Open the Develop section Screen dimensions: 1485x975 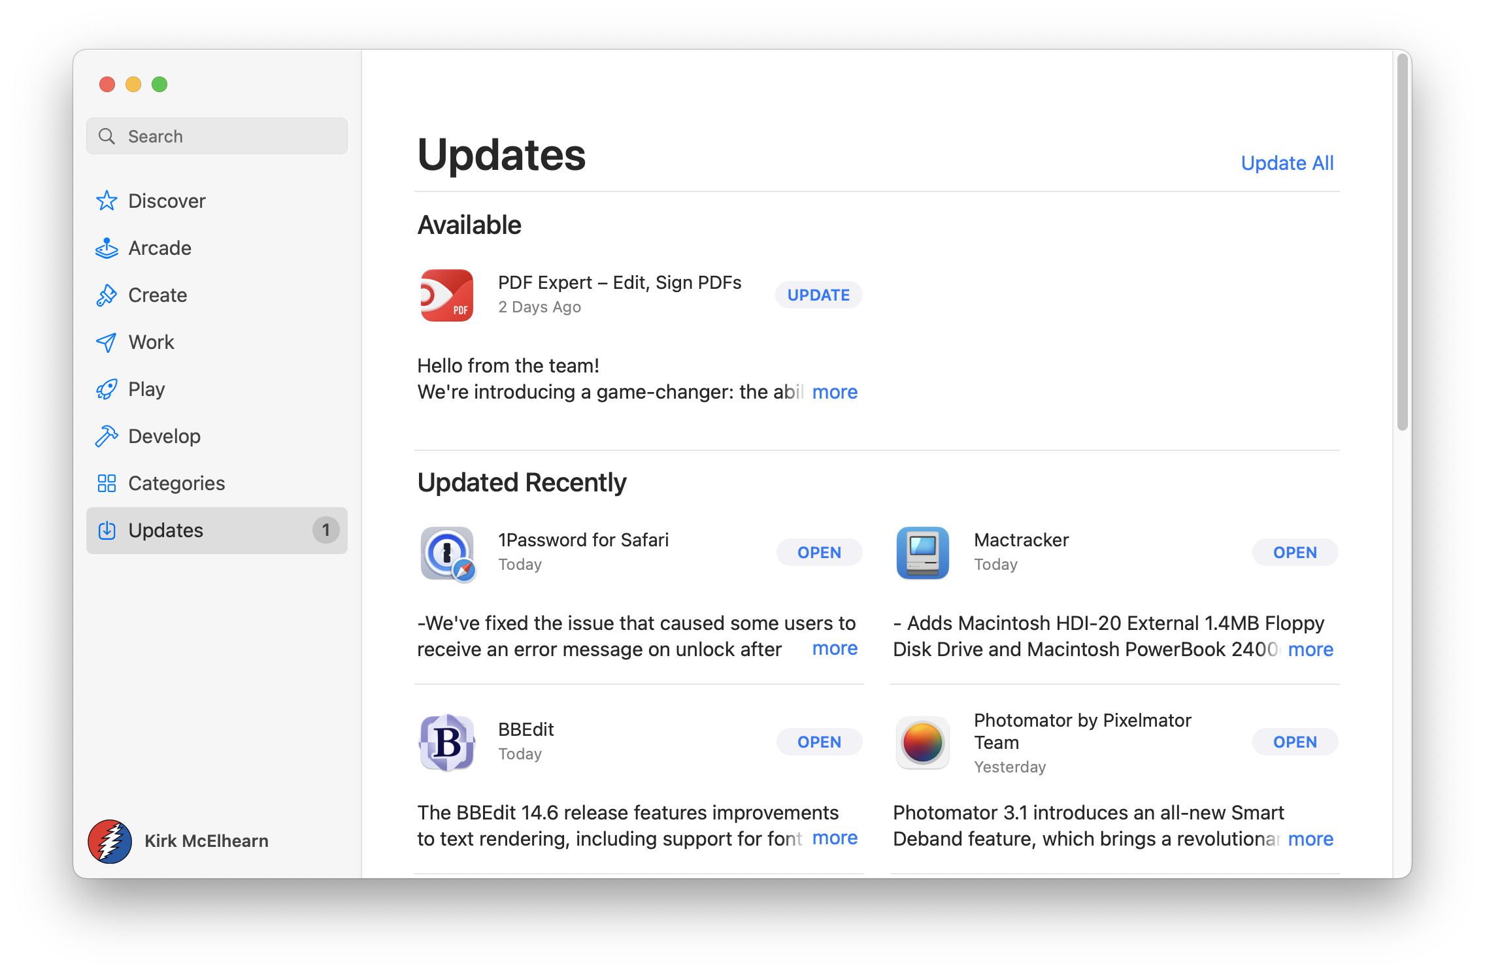(x=217, y=436)
